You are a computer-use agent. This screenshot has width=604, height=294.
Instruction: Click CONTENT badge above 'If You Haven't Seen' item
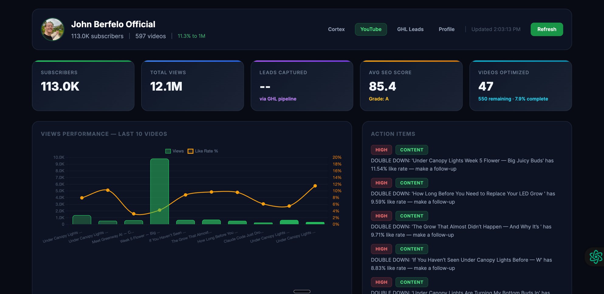click(411, 249)
